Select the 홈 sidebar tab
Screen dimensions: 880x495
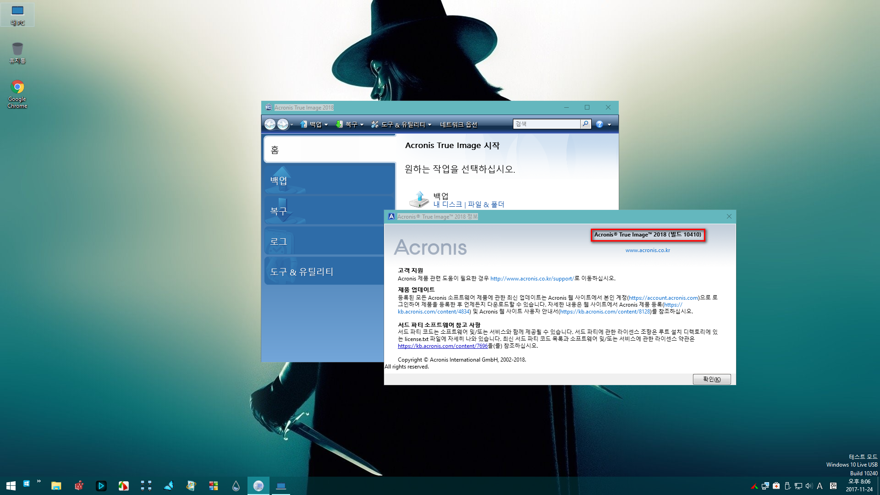click(x=330, y=149)
